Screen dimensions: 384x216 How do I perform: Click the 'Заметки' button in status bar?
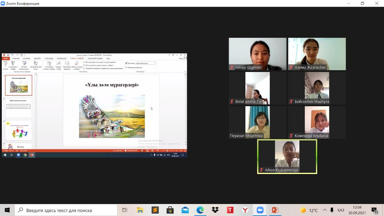[x=118, y=151]
